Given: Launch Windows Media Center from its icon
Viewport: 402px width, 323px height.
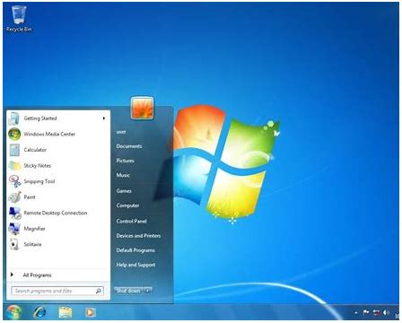Looking at the screenshot, I should [14, 134].
